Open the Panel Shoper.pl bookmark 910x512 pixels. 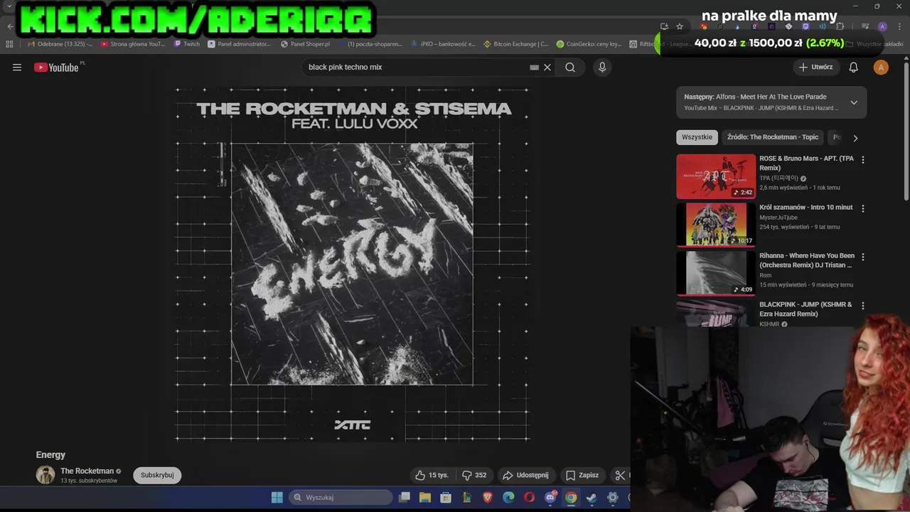click(306, 44)
